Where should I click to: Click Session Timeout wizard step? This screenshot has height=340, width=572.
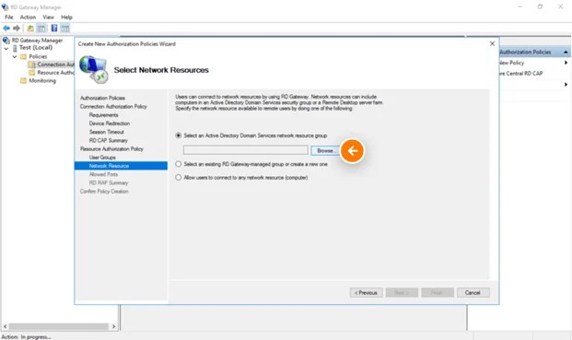[107, 132]
